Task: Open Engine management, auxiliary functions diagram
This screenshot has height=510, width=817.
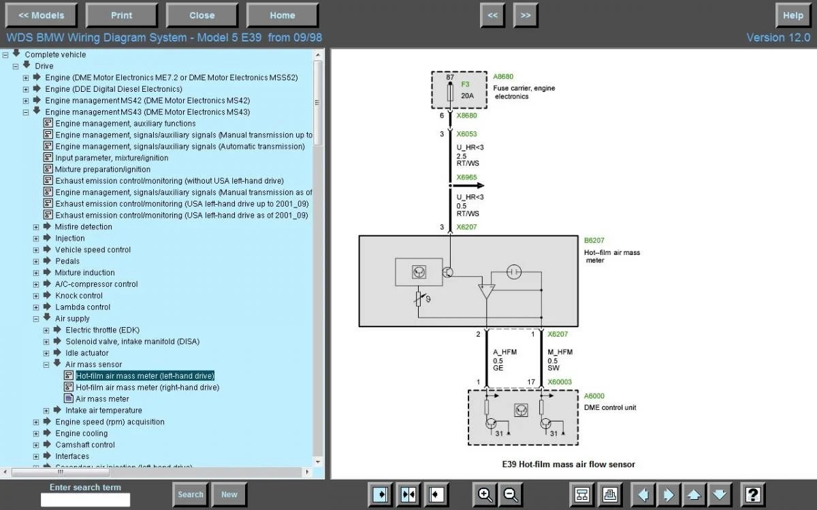Action: click(125, 124)
